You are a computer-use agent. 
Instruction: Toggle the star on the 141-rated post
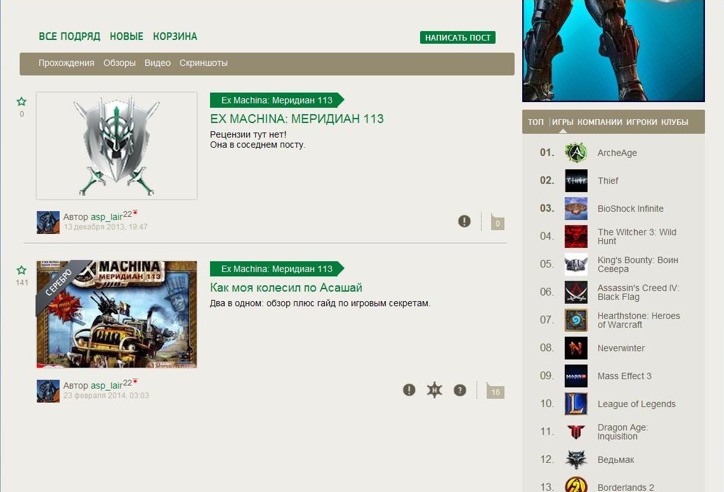pyautogui.click(x=21, y=270)
